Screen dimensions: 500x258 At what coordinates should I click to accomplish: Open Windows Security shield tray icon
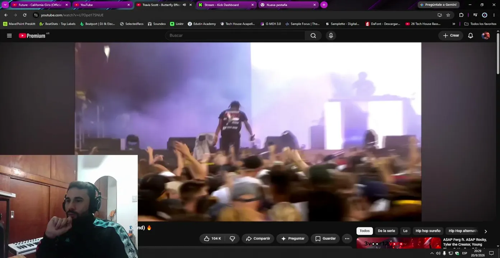tap(457, 253)
